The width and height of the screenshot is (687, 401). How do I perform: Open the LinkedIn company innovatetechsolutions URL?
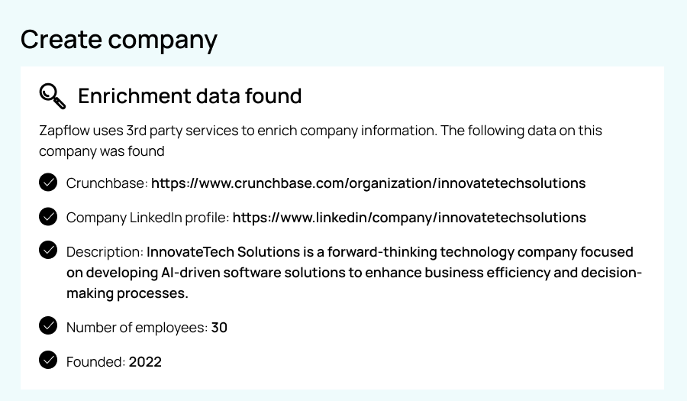(409, 218)
